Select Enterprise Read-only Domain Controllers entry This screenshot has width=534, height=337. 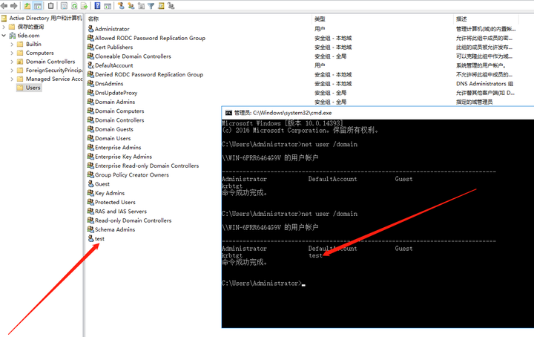point(147,166)
